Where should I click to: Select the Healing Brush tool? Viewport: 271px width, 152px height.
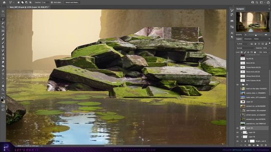(3, 38)
